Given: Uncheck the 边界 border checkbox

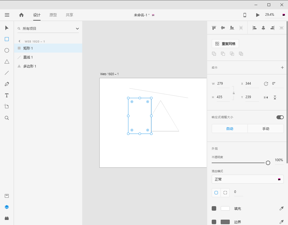Looking at the screenshot, I should point(214,222).
